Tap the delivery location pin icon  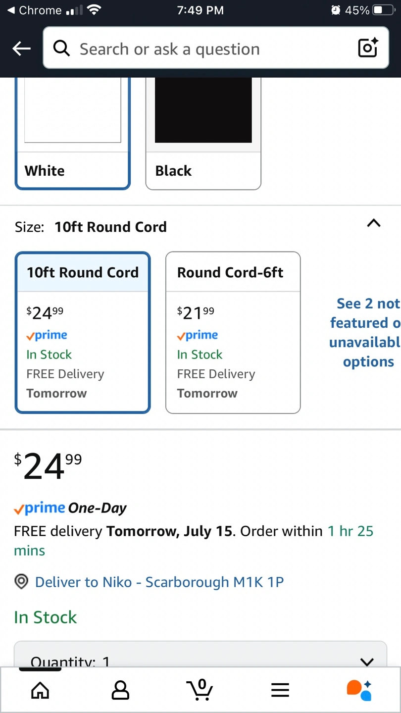point(21,582)
